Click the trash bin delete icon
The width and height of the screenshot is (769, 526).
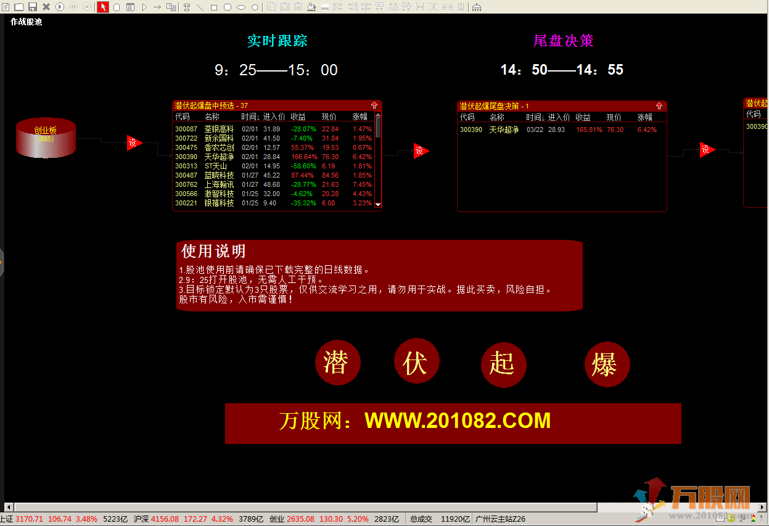coord(298,7)
